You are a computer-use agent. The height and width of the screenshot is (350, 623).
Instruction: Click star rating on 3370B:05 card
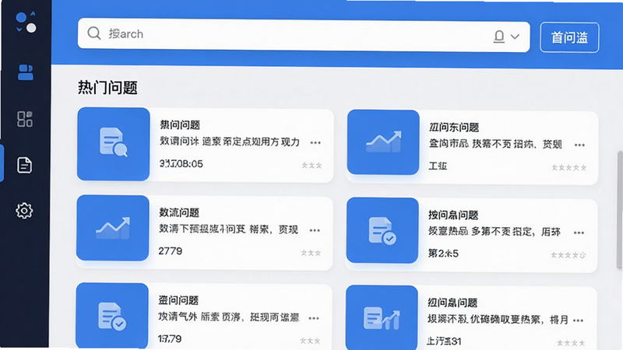(311, 165)
